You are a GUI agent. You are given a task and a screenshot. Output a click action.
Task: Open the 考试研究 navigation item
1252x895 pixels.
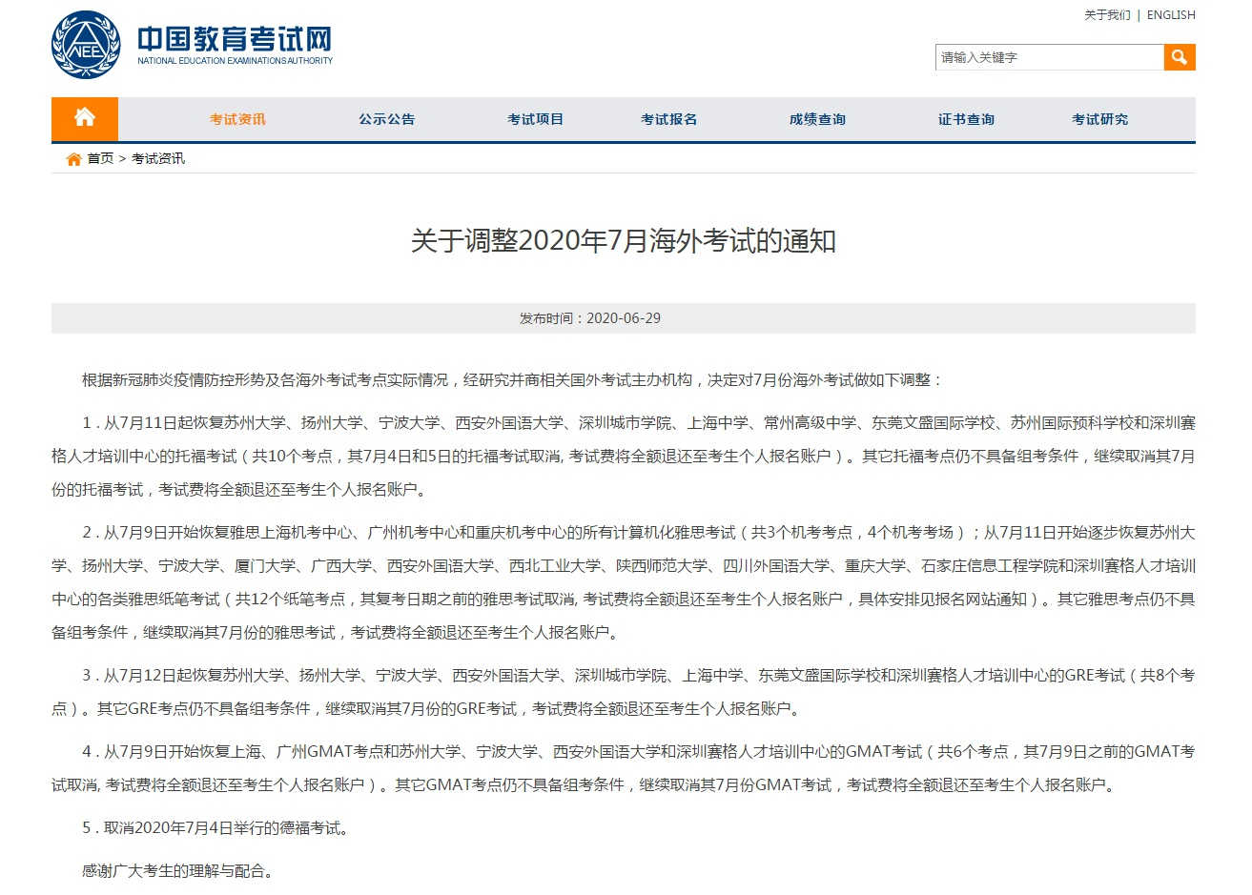tap(1099, 119)
